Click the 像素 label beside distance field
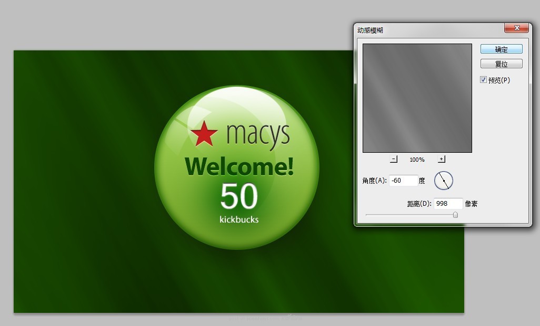This screenshot has width=540, height=326. click(x=472, y=204)
